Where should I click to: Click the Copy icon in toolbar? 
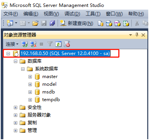pyautogui.click(x=145, y=23)
